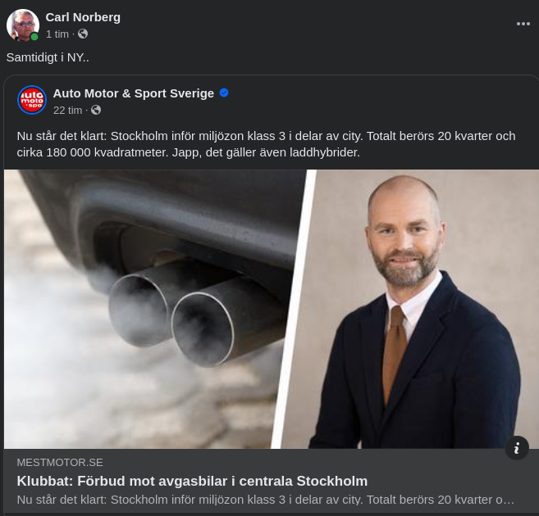Screen dimensions: 539x516
Task: Open the three-dot post options menu
Action: (523, 24)
